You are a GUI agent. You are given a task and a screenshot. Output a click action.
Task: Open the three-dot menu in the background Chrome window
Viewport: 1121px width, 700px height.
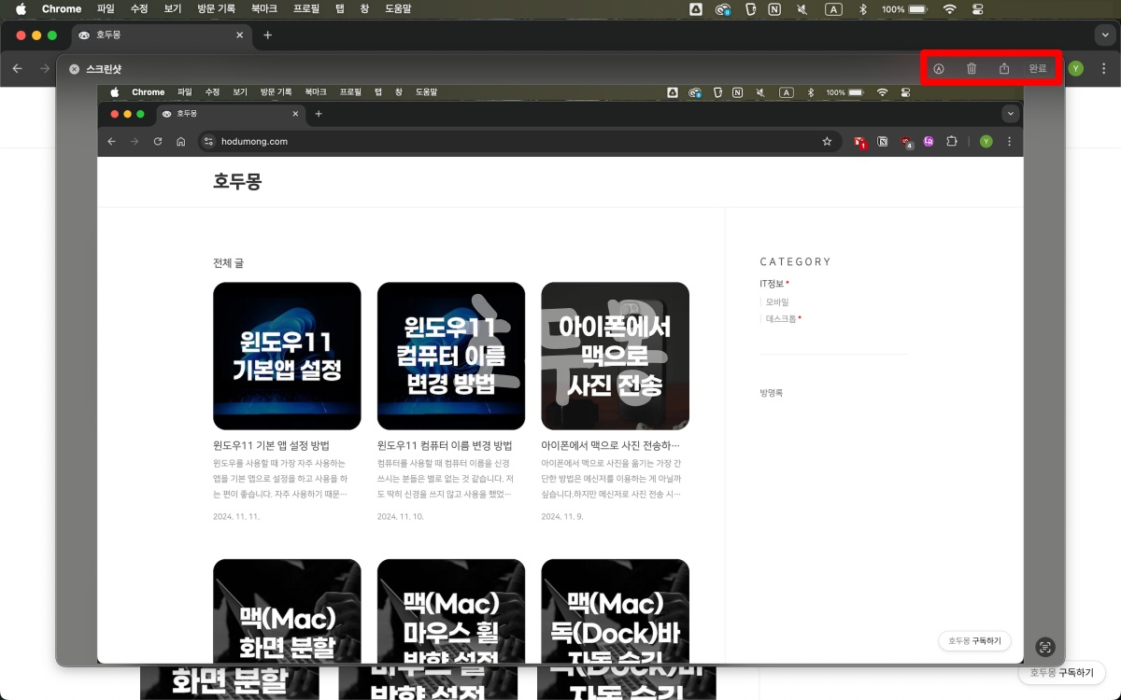click(1103, 68)
